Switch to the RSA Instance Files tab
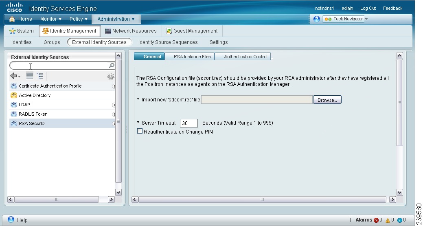 pos(190,56)
